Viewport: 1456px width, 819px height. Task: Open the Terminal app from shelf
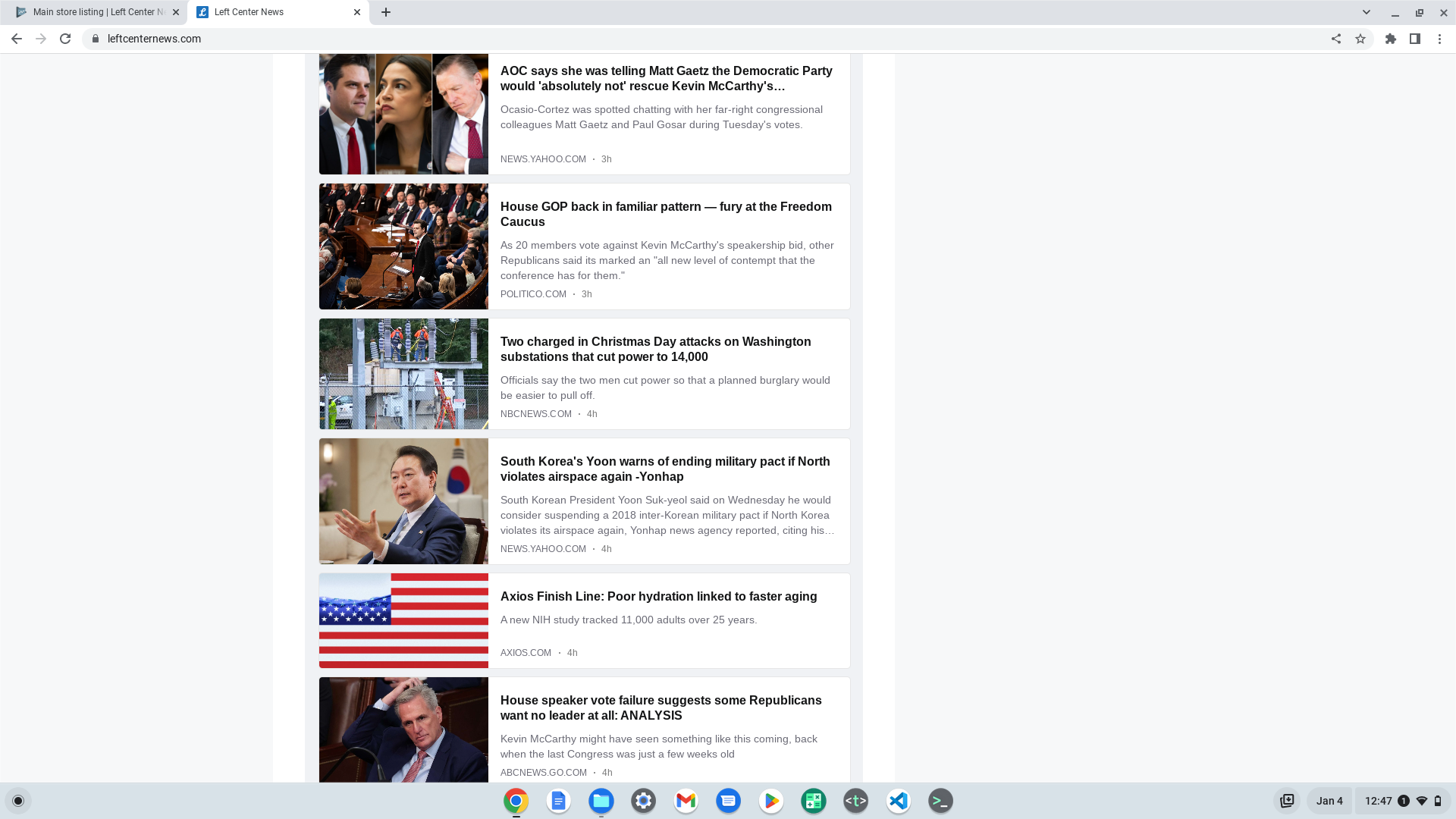(x=941, y=801)
